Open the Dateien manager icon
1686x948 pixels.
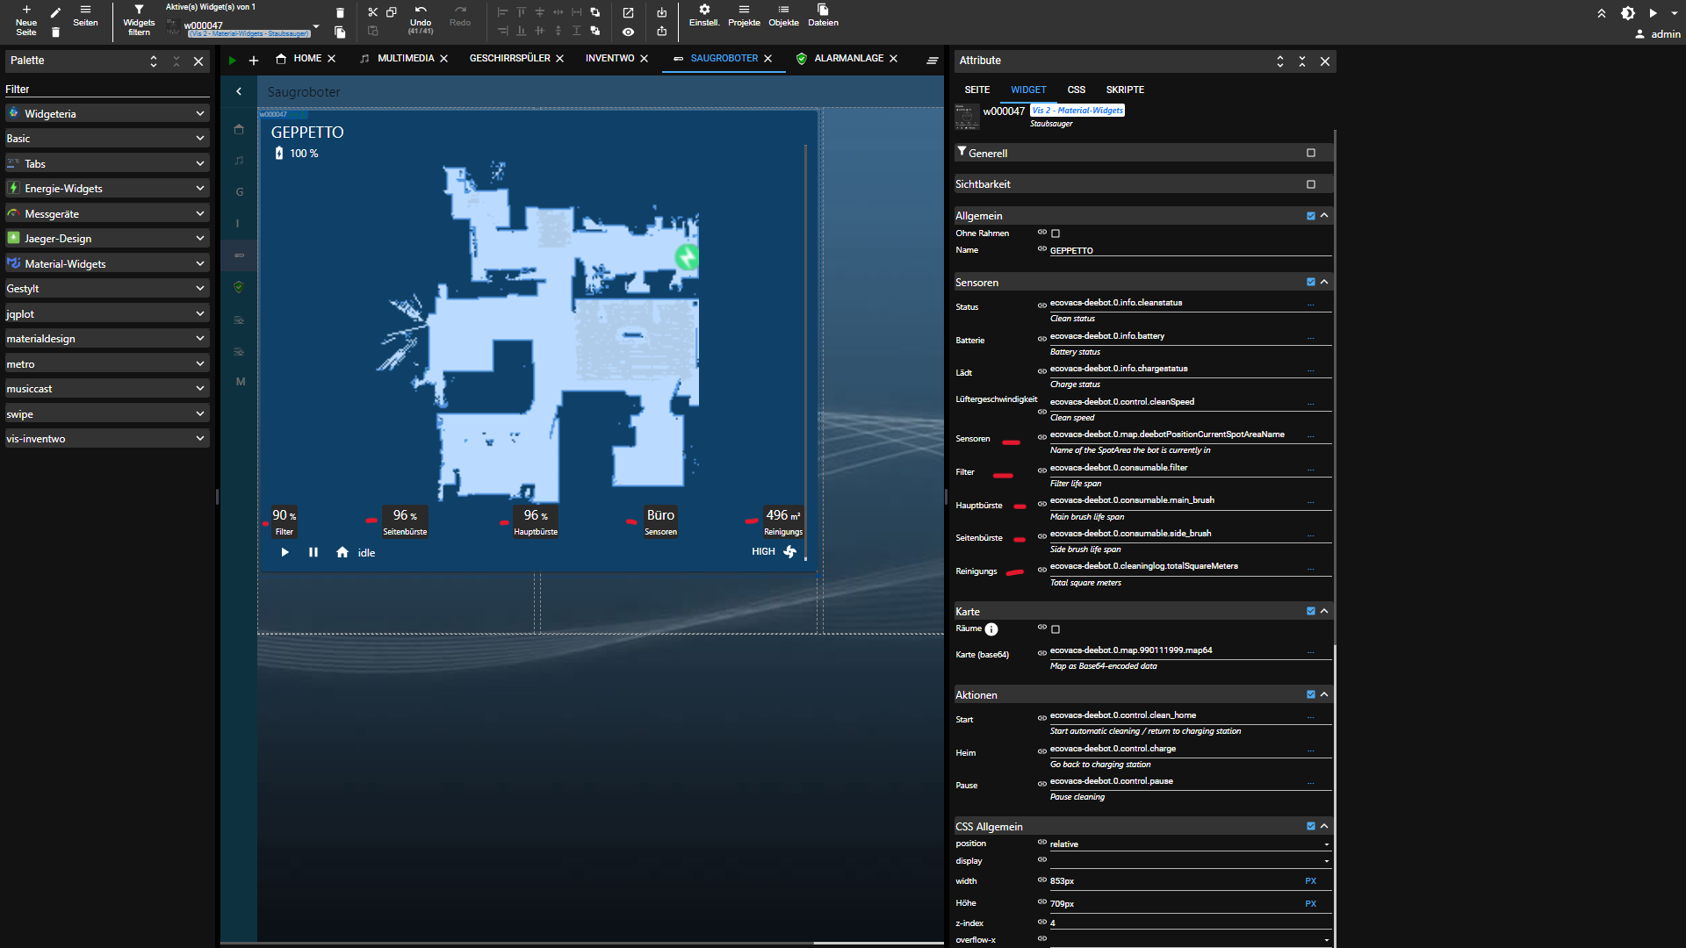click(823, 16)
